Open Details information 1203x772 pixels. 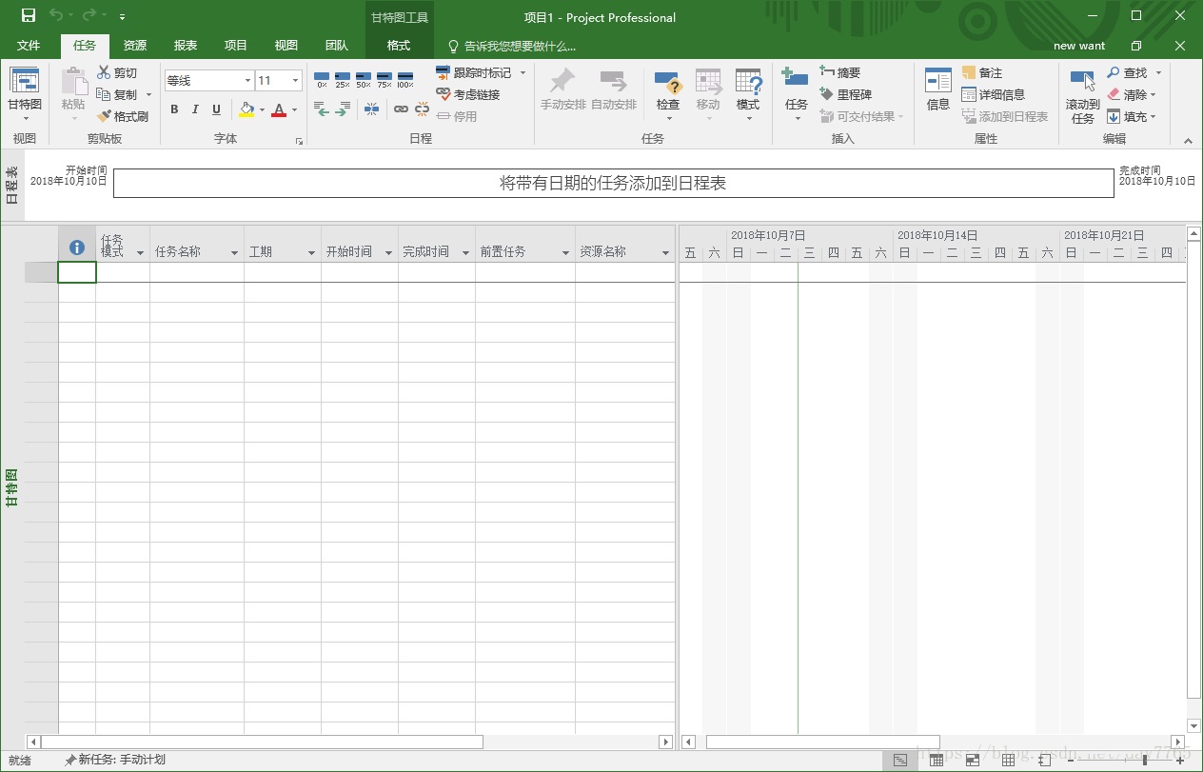click(994, 94)
